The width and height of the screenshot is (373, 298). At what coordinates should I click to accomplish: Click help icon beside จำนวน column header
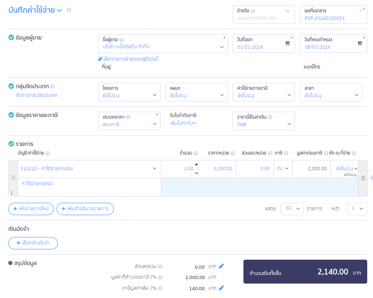click(x=196, y=153)
